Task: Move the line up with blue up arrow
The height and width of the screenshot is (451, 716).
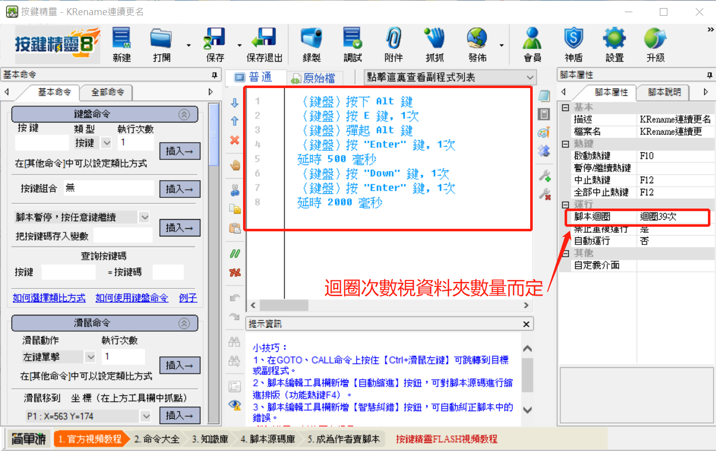Action: [234, 121]
